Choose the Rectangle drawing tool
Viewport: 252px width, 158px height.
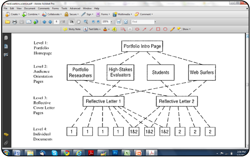[x=158, y=29]
